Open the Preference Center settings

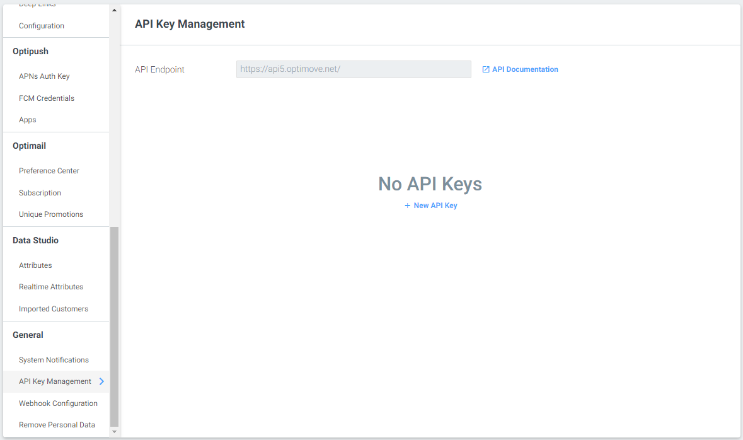click(x=49, y=170)
